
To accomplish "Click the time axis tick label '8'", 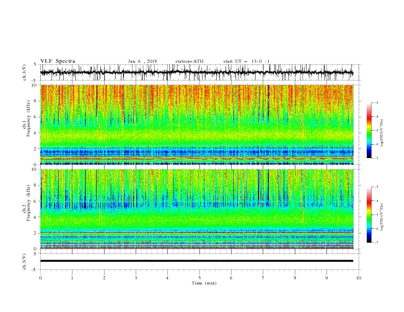I will coord(295,278).
